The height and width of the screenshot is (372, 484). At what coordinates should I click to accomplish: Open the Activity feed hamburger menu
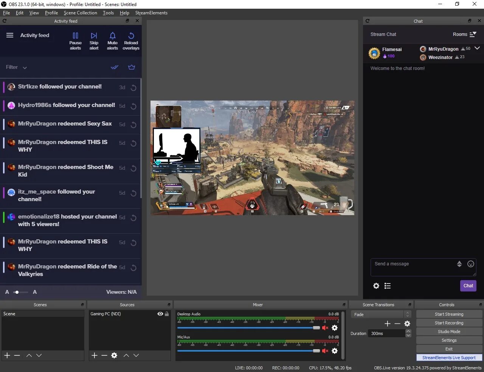10,35
